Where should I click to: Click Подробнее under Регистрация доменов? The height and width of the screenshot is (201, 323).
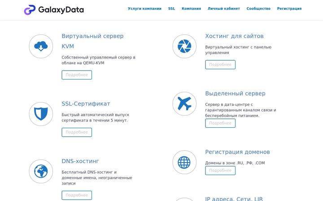[220, 171]
